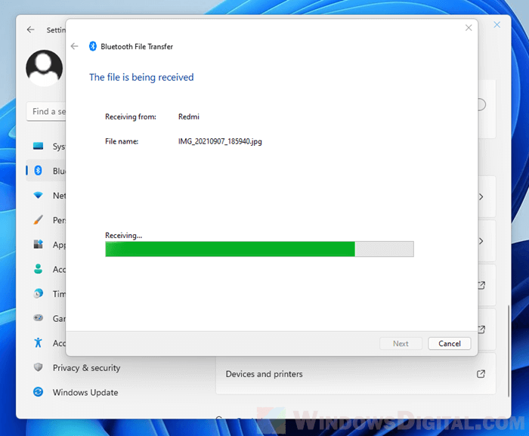Click the green Receiving progress bar
The width and height of the screenshot is (529, 436).
[230, 249]
